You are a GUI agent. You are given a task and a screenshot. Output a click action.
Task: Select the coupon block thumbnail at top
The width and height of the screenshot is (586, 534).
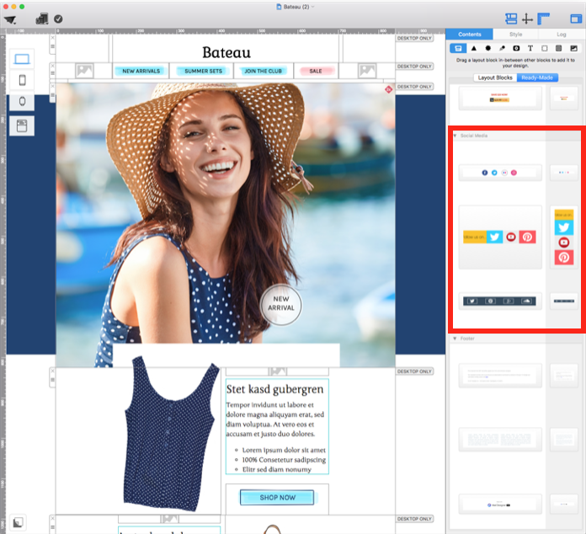point(500,99)
